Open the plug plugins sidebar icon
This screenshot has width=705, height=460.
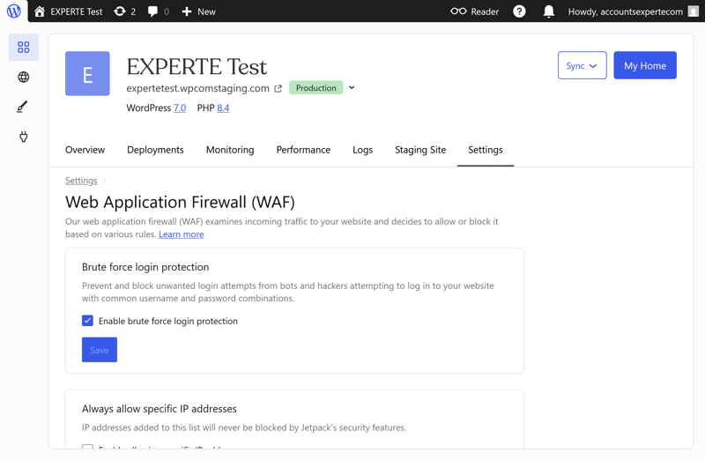(x=24, y=137)
